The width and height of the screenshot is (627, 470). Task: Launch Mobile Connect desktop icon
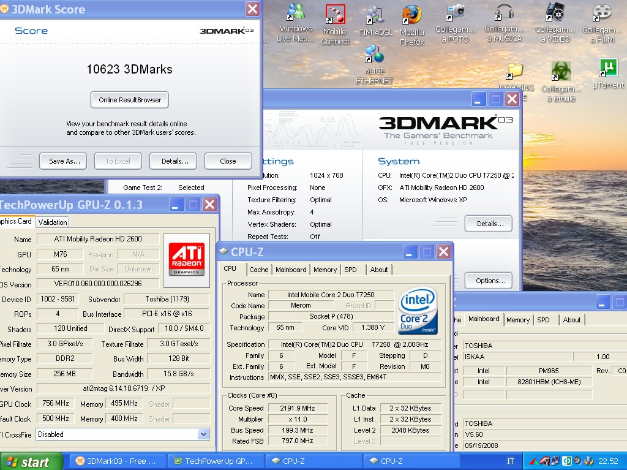[x=335, y=25]
